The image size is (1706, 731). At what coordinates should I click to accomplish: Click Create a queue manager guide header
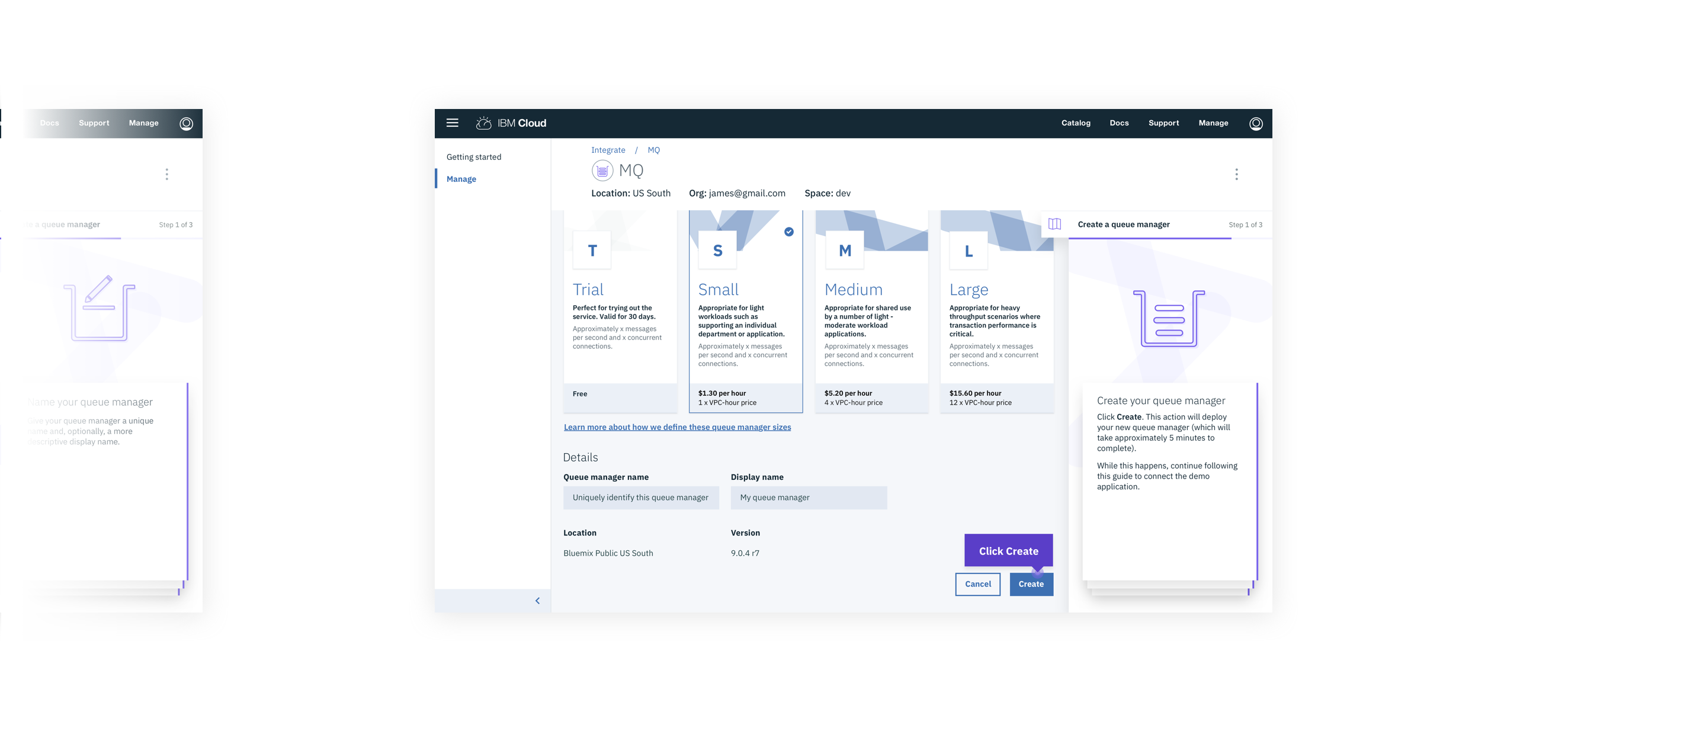1123,225
